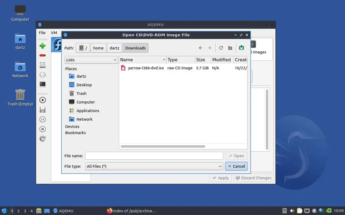Screen dimensions: 345x215
Task: Click the Open button
Action: point(236,156)
